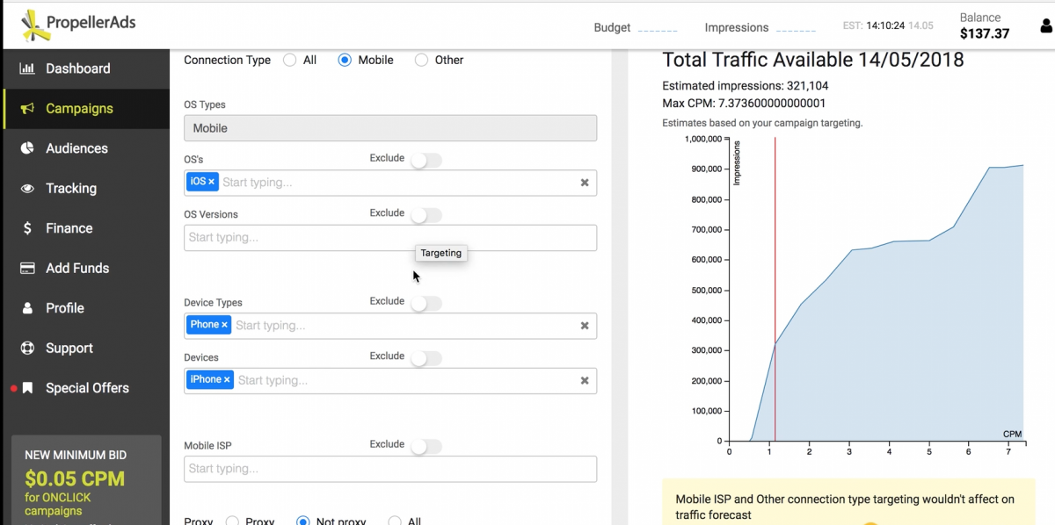This screenshot has width=1055, height=525.
Task: Go to Profile in sidebar
Action: [64, 308]
